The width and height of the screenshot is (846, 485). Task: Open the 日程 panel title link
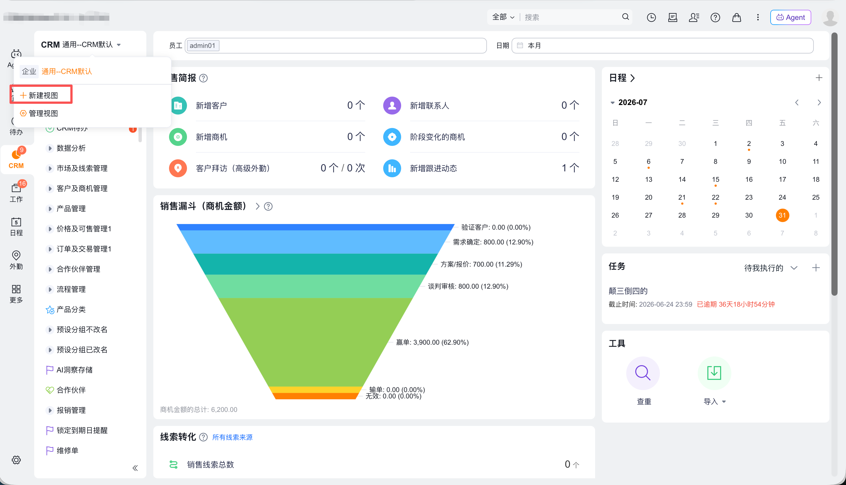(622, 78)
